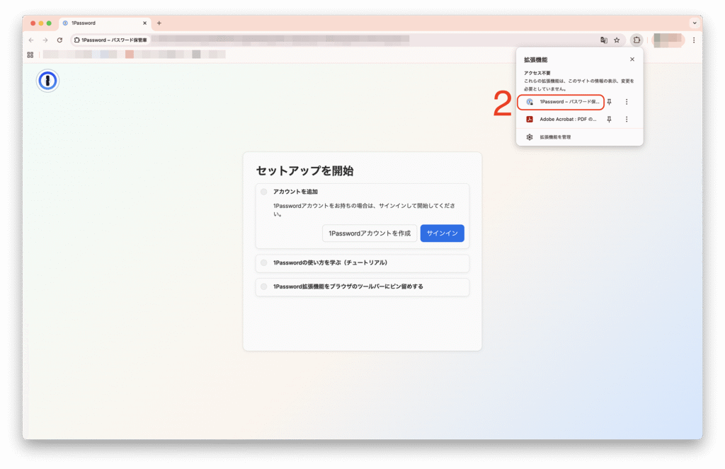Click the アクセス不要 label in popup
Image resolution: width=725 pixels, height=469 pixels.
pos(537,73)
